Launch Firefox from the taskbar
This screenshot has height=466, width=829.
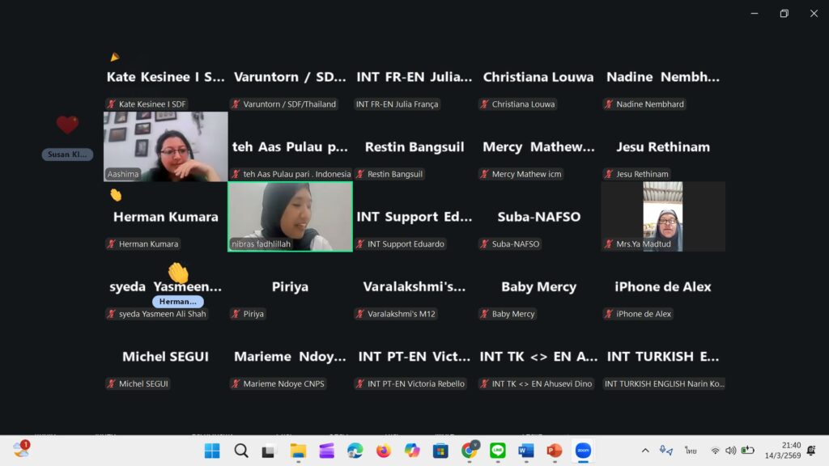pos(383,451)
